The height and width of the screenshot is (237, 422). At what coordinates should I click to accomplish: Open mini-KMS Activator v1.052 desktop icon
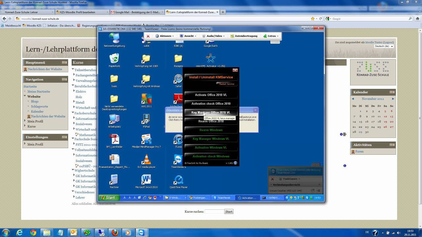pyautogui.click(x=210, y=59)
